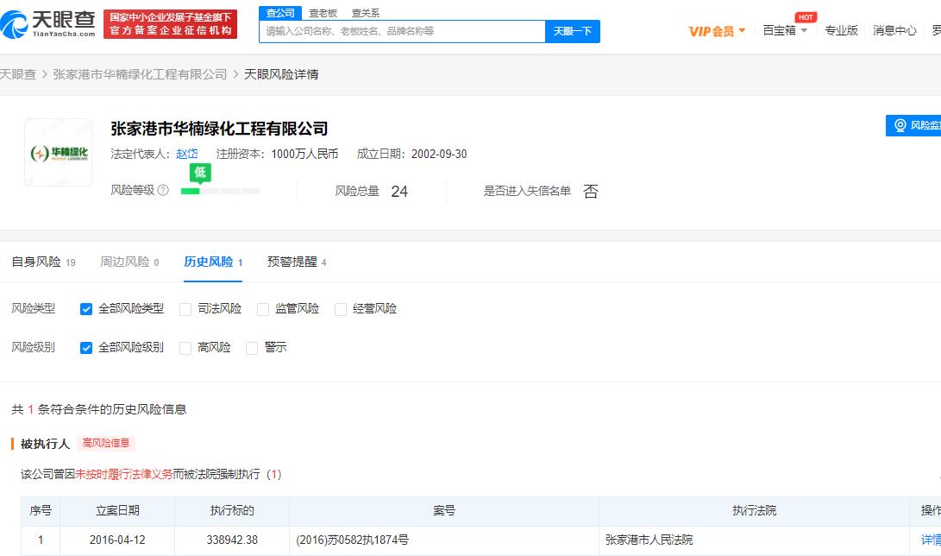Click the TianYanCha logo
This screenshot has height=556, width=941.
[48, 24]
